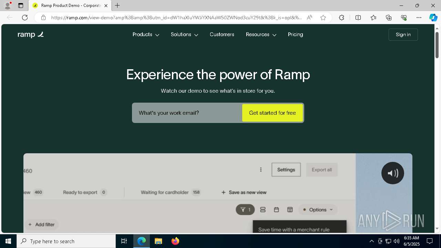441x248 pixels.
Task: Close the Ramp Product Demo tab
Action: click(106, 6)
